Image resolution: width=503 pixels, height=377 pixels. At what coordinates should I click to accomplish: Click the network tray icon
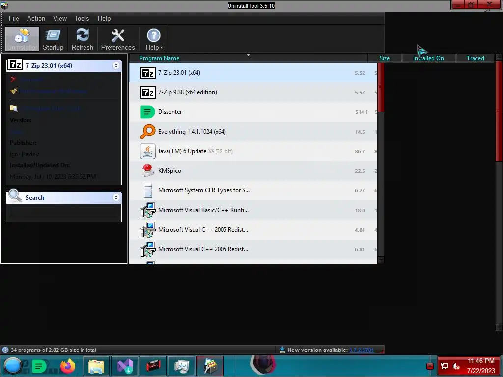pos(444,366)
